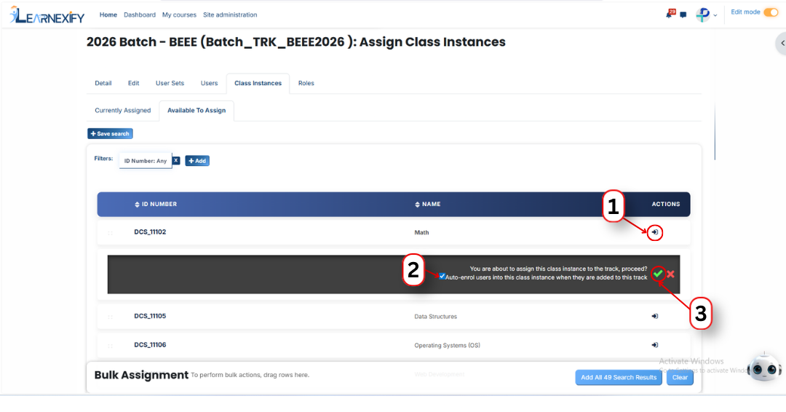Open the messages chat icon
Viewport: 786px width, 412px height.
point(683,15)
